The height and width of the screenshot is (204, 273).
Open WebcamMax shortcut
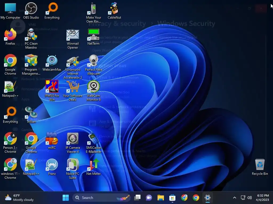(52, 63)
